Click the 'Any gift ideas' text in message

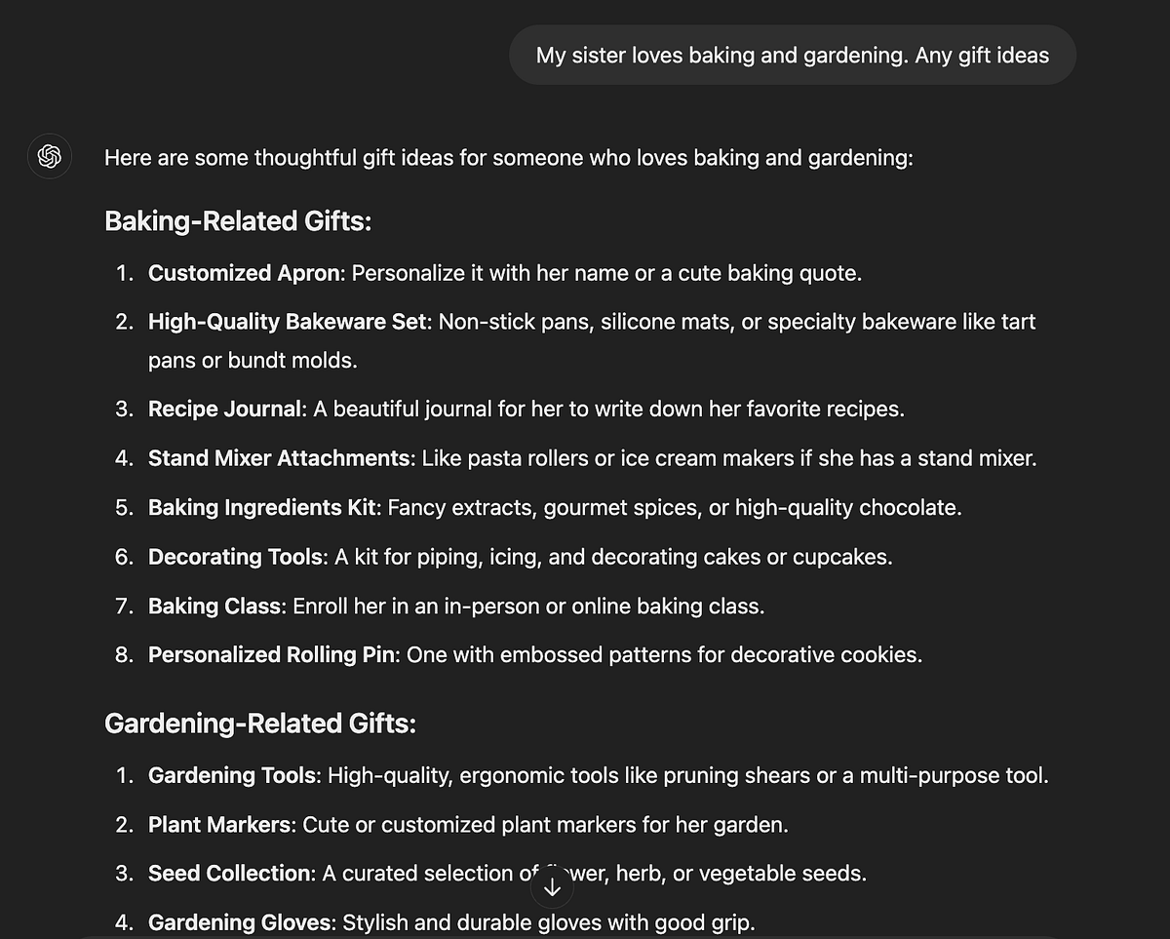pos(982,56)
